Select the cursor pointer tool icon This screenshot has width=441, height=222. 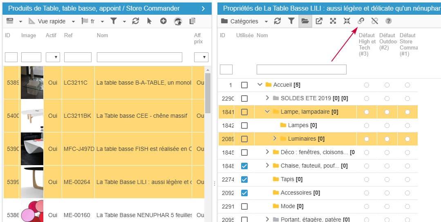(149, 21)
